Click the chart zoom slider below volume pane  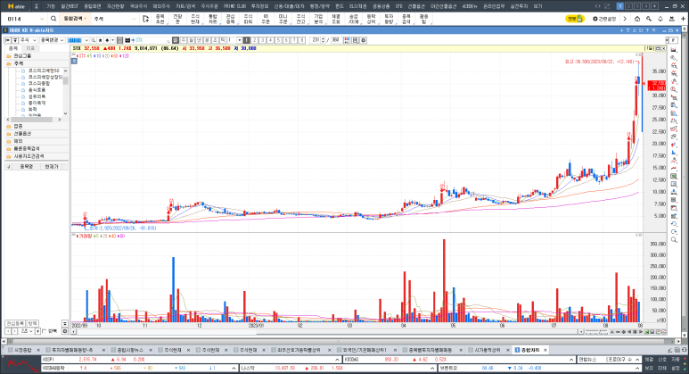[x=595, y=332]
